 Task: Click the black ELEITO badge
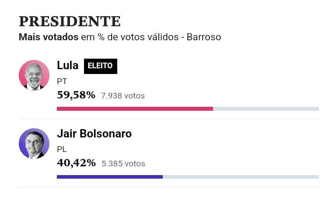point(101,66)
